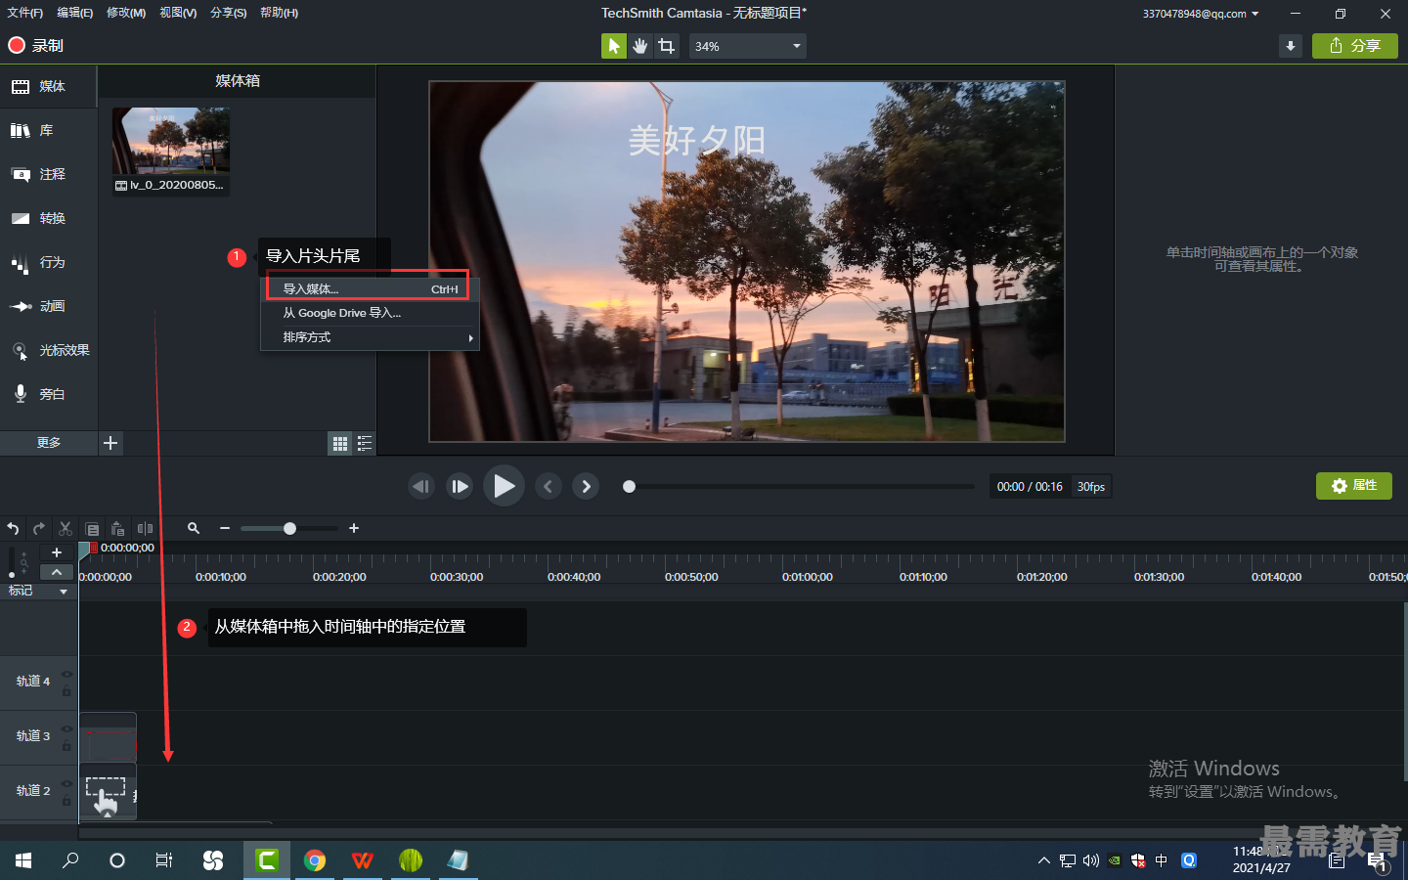This screenshot has width=1408, height=880.
Task: Click the More (更多) button
Action: (x=49, y=443)
